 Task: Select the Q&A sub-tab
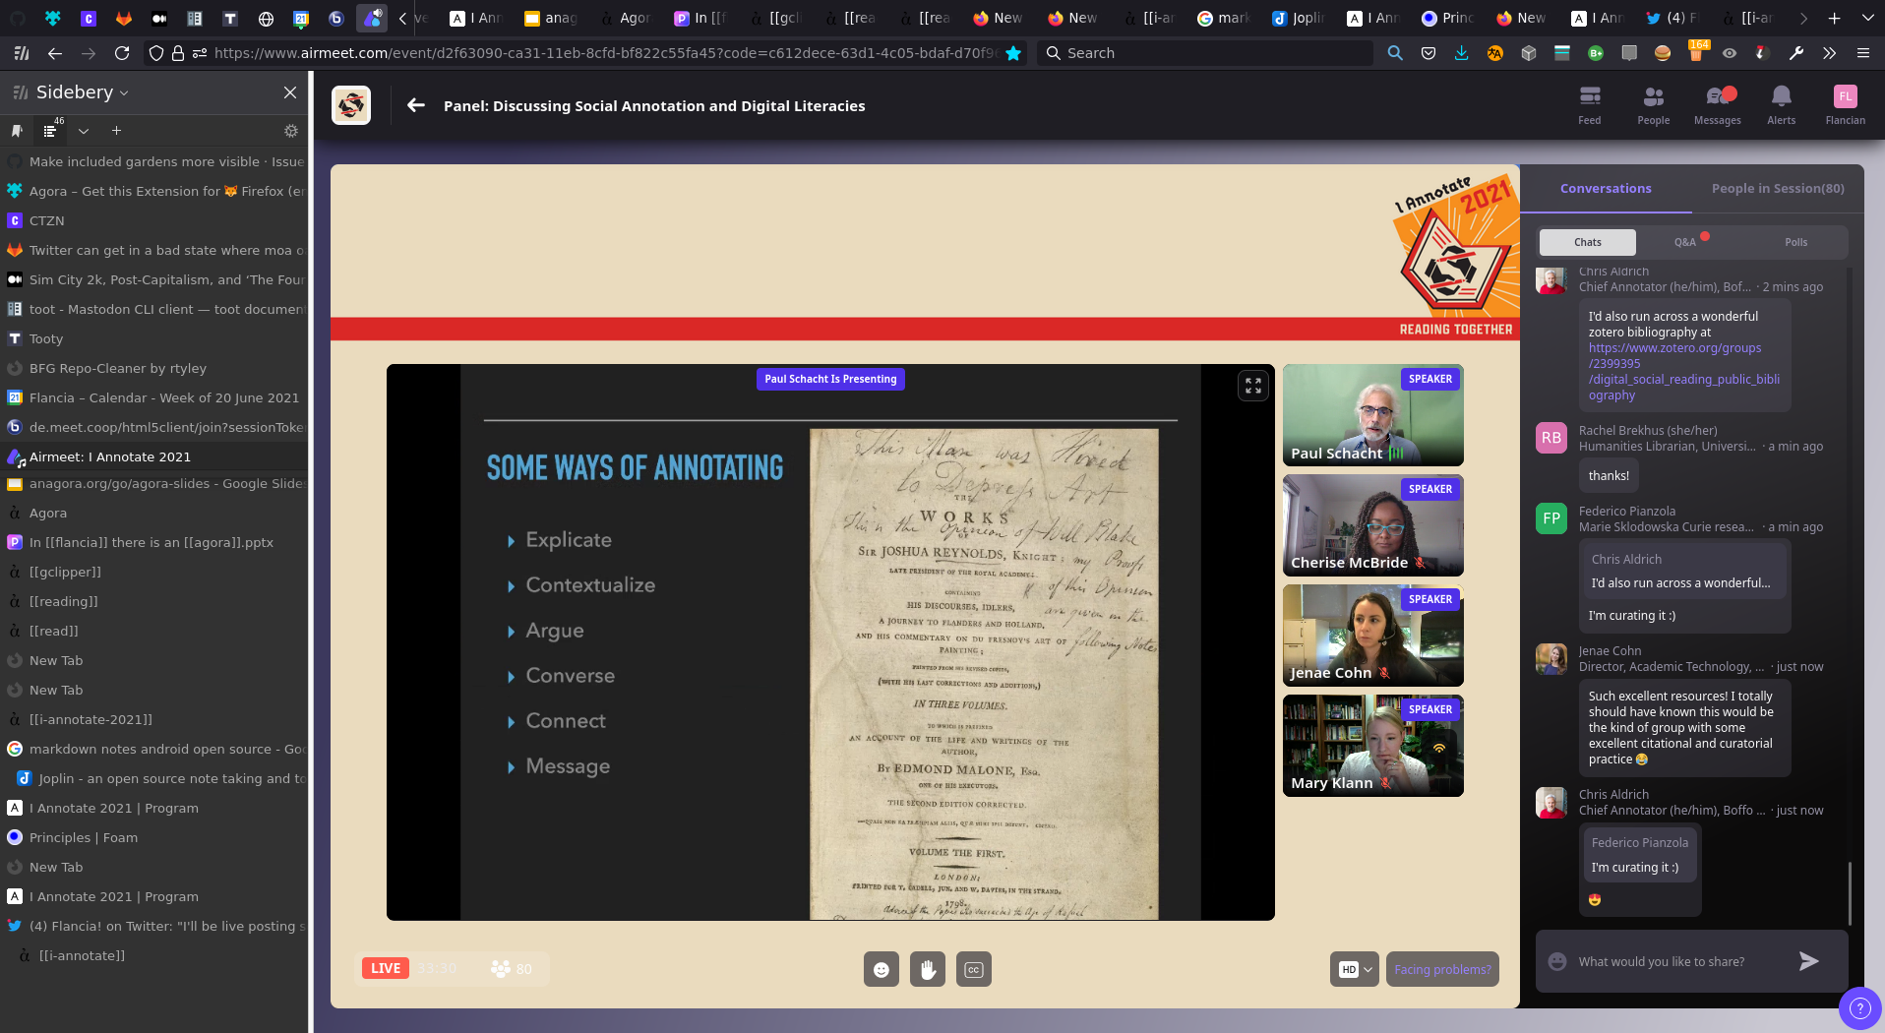click(1685, 242)
